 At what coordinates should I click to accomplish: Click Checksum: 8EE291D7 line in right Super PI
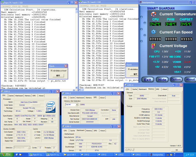92,85
